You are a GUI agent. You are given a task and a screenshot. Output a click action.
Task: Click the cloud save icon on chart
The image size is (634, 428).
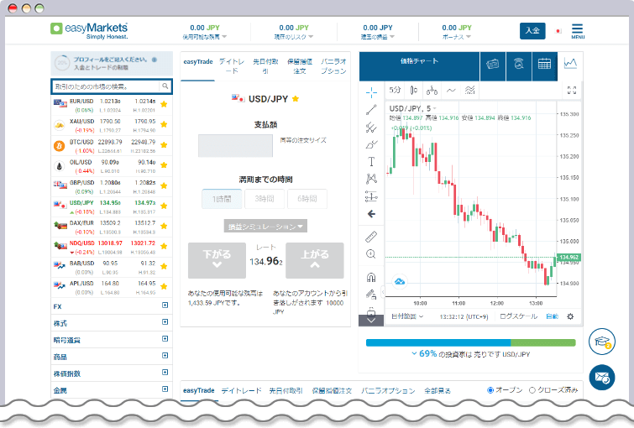(x=400, y=281)
